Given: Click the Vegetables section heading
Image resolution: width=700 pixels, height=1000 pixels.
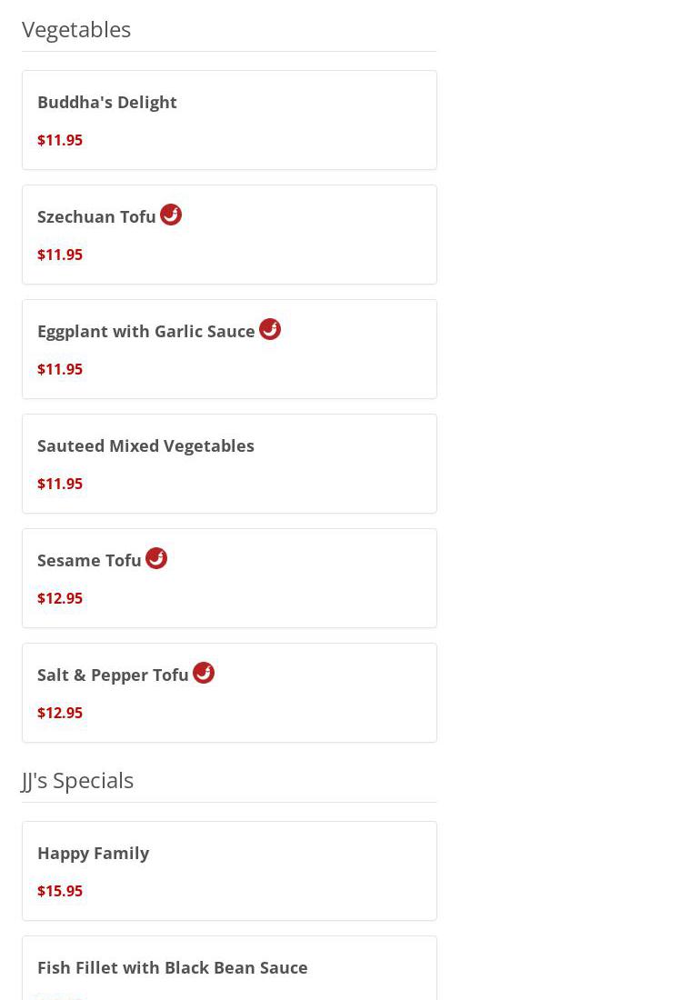Looking at the screenshot, I should 76,29.
